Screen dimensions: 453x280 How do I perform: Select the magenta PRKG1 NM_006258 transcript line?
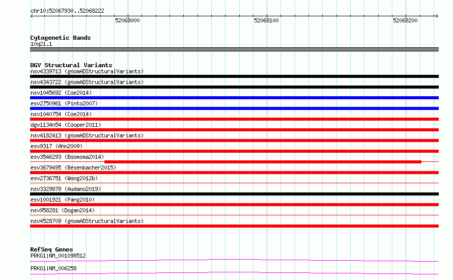point(234,273)
